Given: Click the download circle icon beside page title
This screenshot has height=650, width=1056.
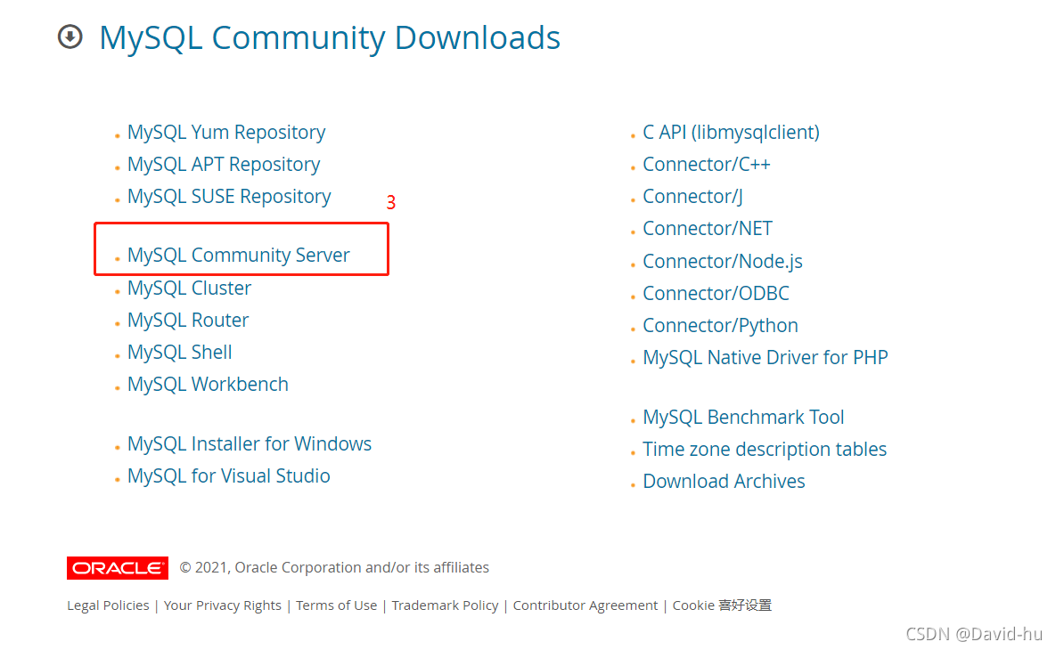Looking at the screenshot, I should tap(70, 37).
